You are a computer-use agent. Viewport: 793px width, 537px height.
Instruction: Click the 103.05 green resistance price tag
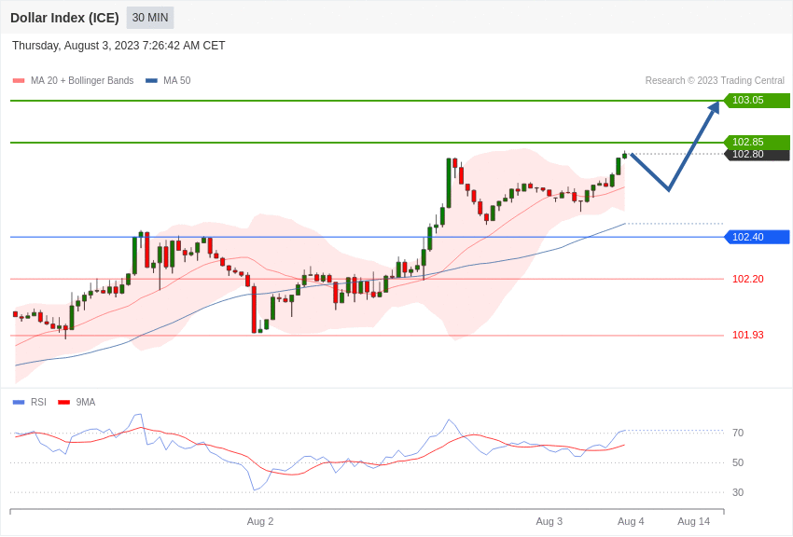(758, 100)
